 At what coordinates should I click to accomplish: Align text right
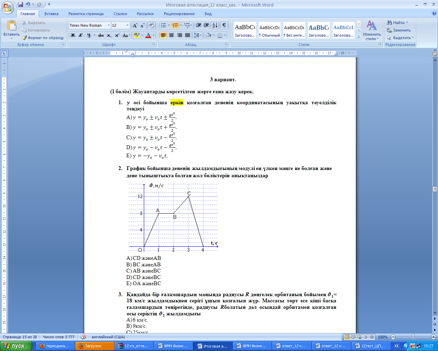[179, 35]
